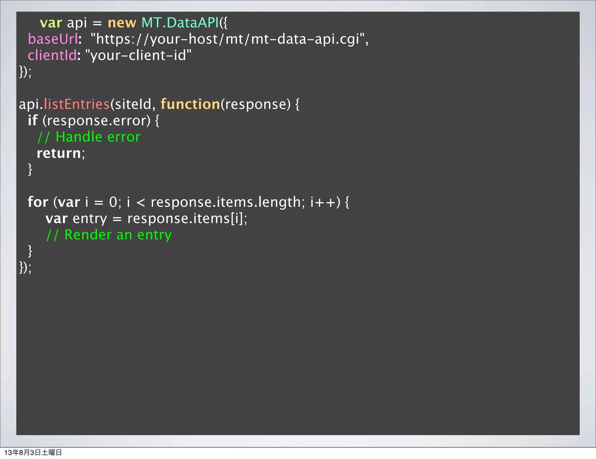Click the 'var api = new MT.DataAPI({' line
This screenshot has width=596, height=459.
(133, 23)
